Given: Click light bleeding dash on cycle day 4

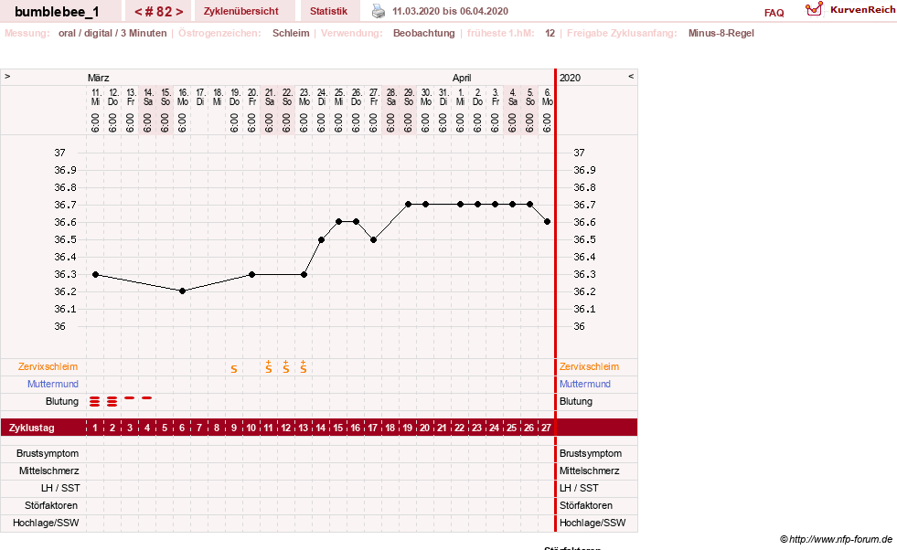Looking at the screenshot, I should click(x=147, y=397).
